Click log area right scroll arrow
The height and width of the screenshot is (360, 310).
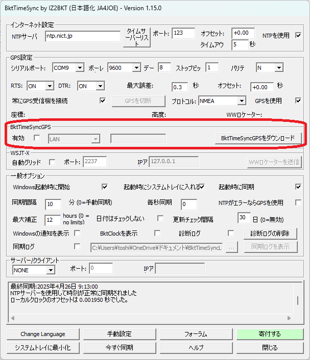[x=289, y=318]
